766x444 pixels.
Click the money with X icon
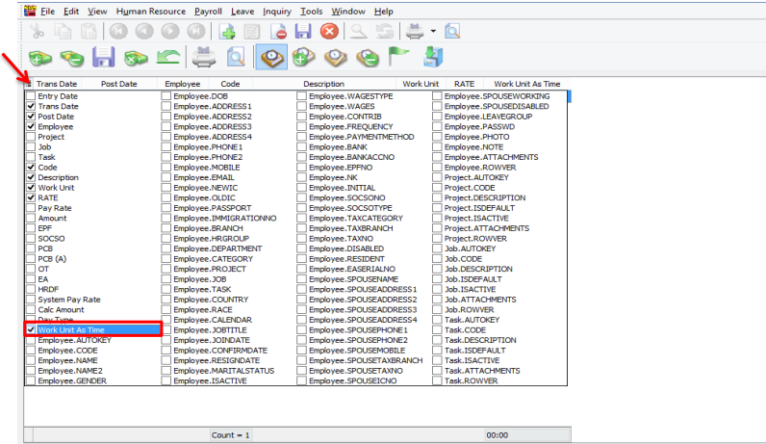click(x=136, y=58)
